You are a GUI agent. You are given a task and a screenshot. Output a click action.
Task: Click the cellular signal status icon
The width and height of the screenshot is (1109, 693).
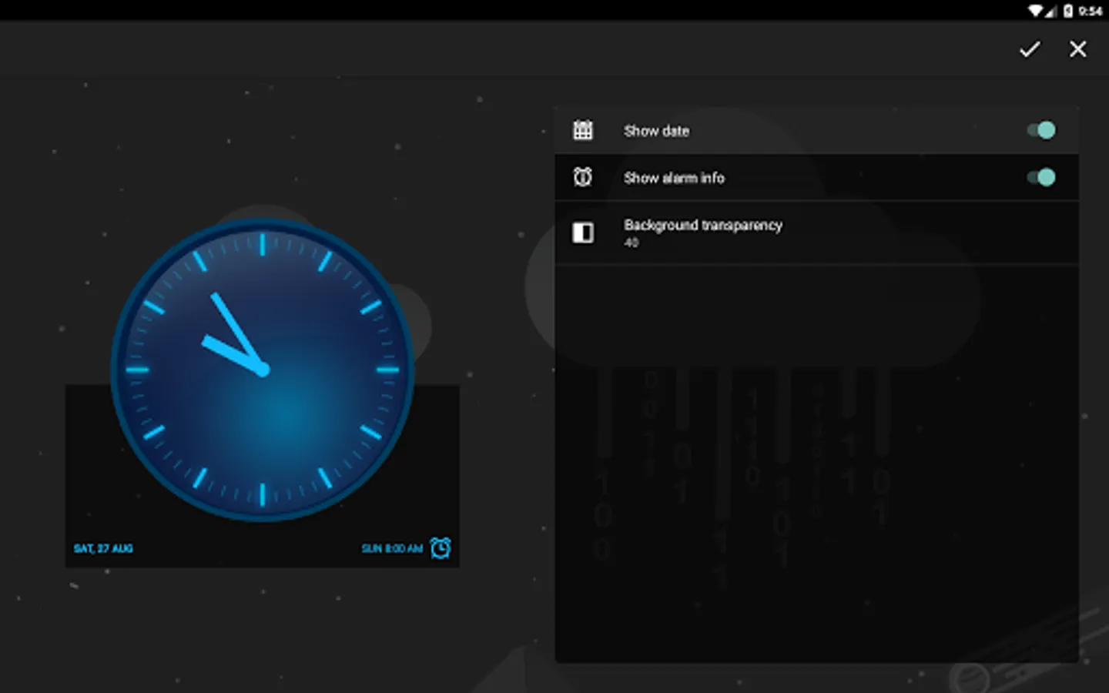1050,11
